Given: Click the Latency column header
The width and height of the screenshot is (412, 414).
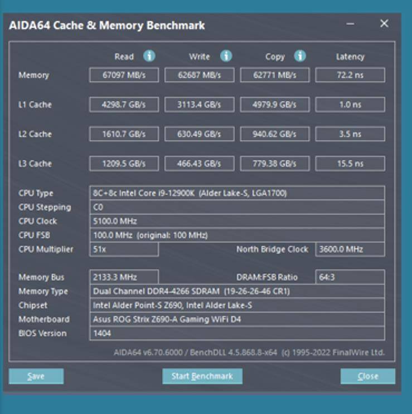Looking at the screenshot, I should 350,57.
